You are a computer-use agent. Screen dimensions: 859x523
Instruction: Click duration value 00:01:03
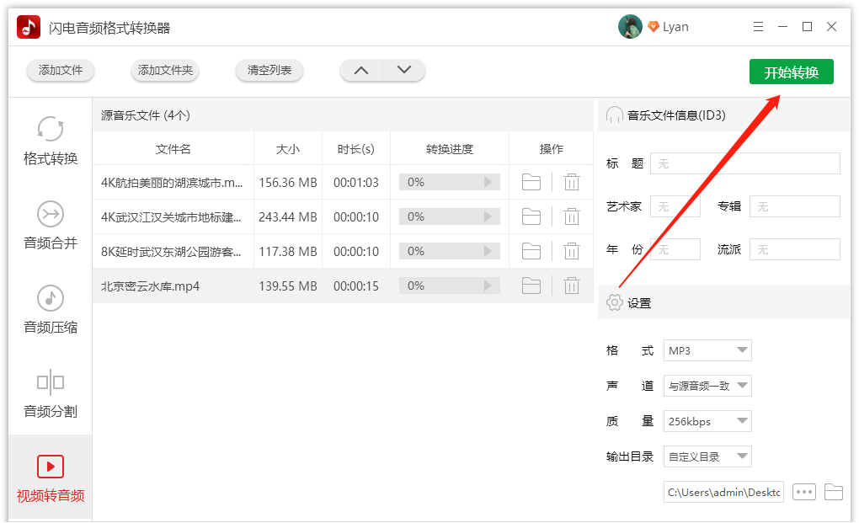[356, 183]
